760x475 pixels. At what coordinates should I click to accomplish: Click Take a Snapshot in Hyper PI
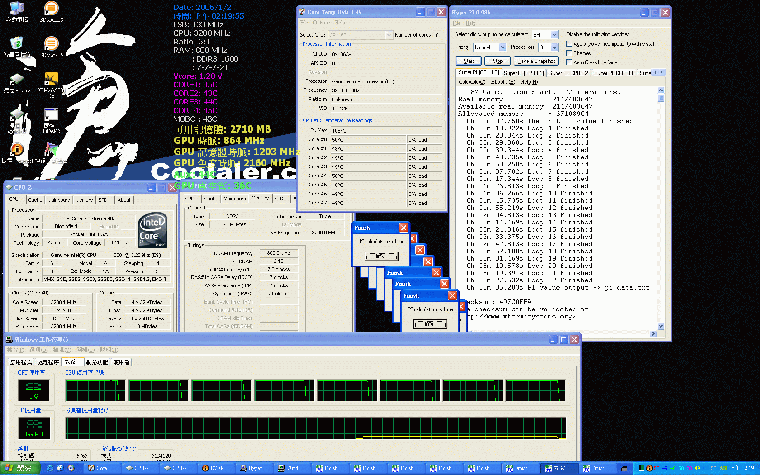(536, 61)
